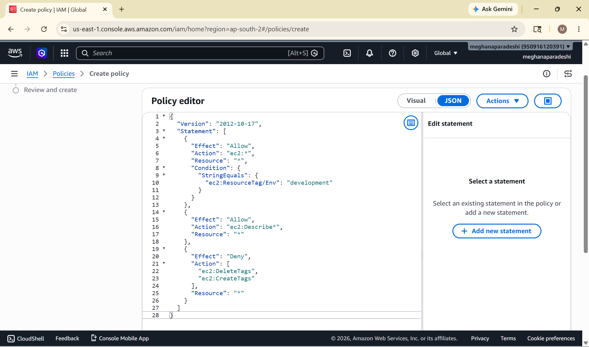Collapse the Condition fold on line 8

click(164, 168)
